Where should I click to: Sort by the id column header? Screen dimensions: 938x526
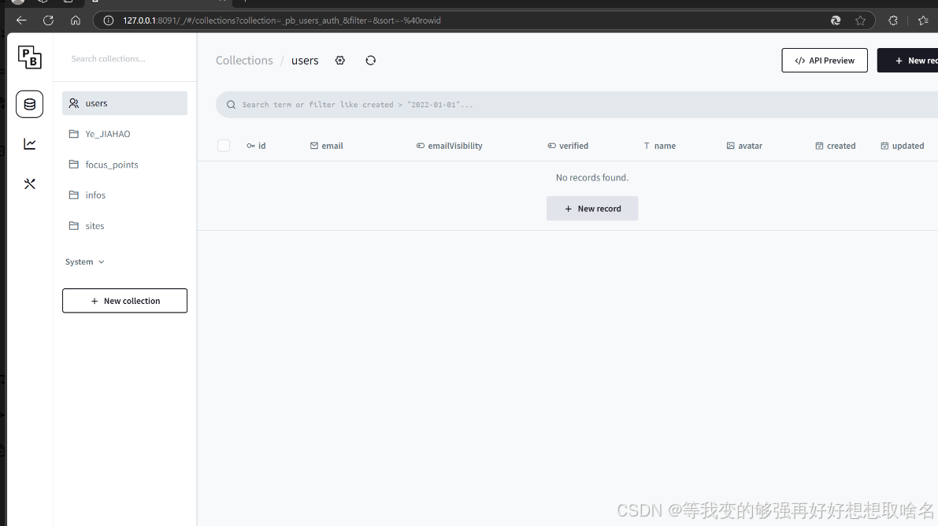[256, 146]
